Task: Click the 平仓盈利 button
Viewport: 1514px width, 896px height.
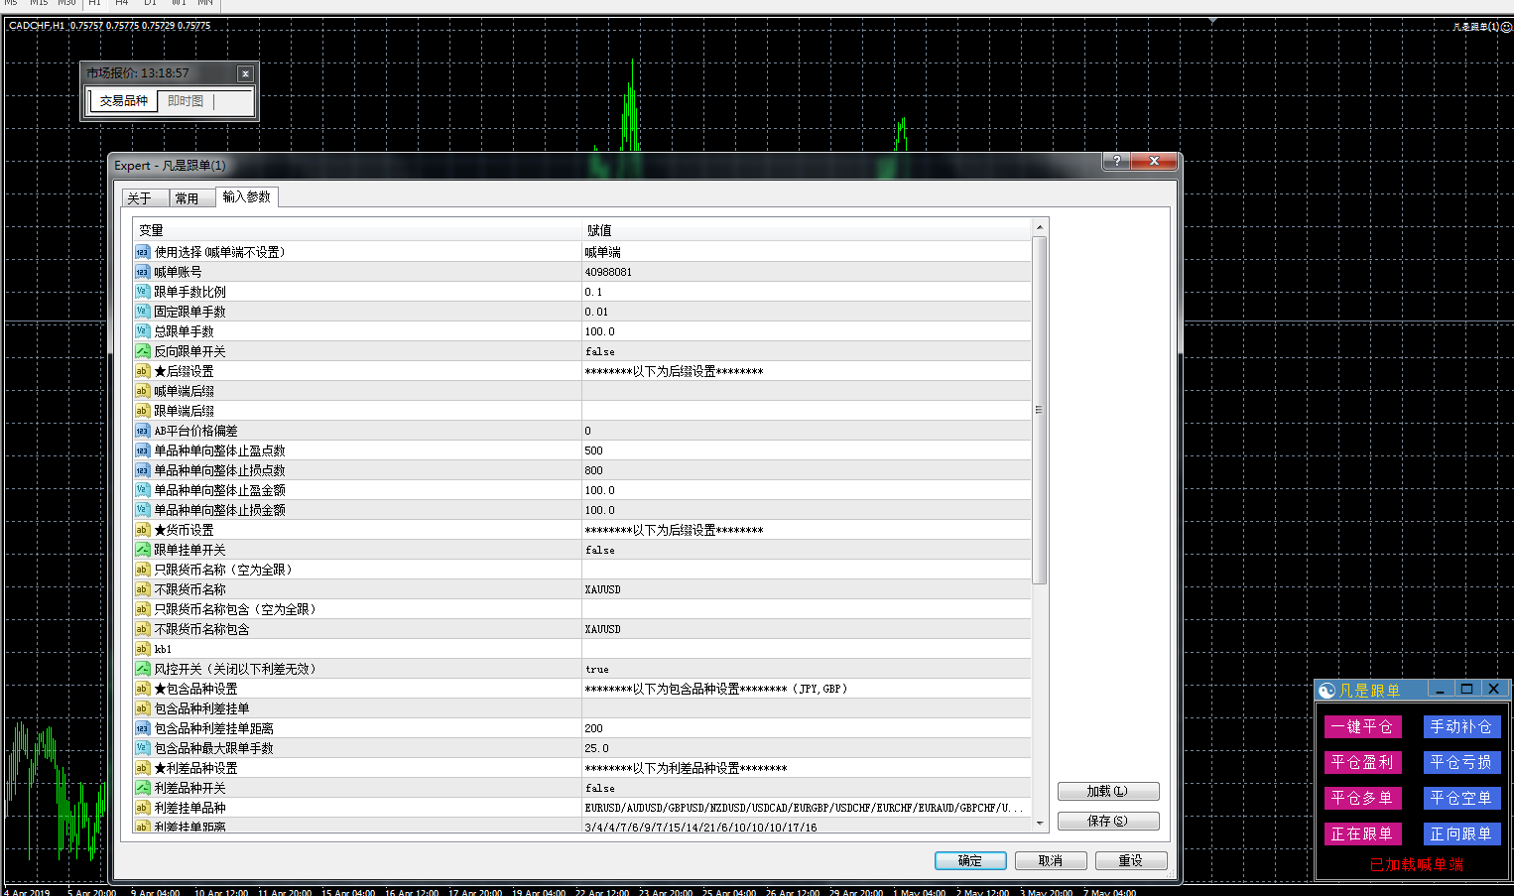Action: tap(1362, 763)
